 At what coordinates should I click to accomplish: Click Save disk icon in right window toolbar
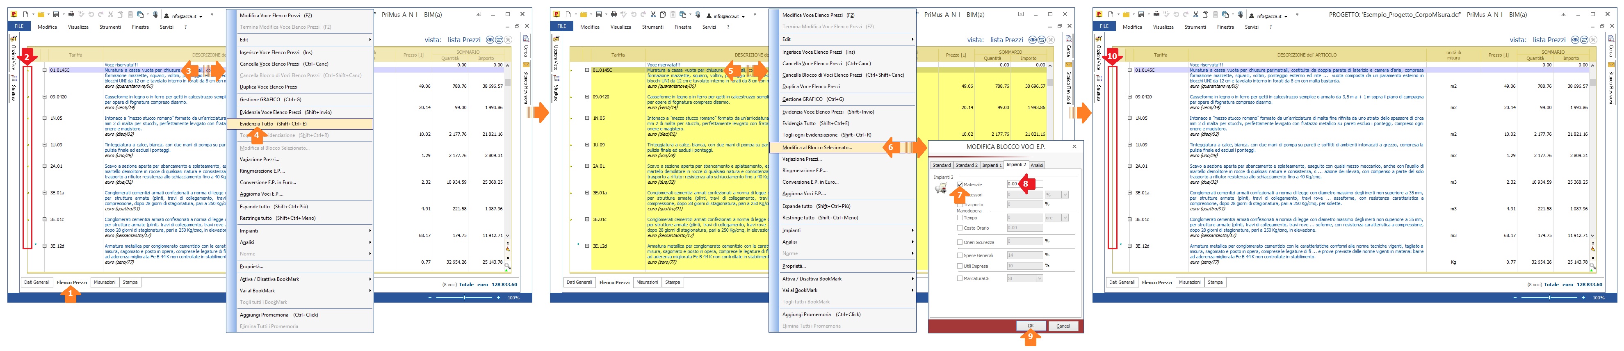[1141, 14]
